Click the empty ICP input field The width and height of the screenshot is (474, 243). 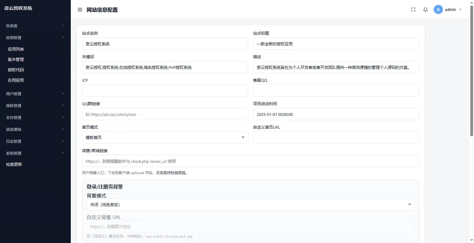[165, 91]
